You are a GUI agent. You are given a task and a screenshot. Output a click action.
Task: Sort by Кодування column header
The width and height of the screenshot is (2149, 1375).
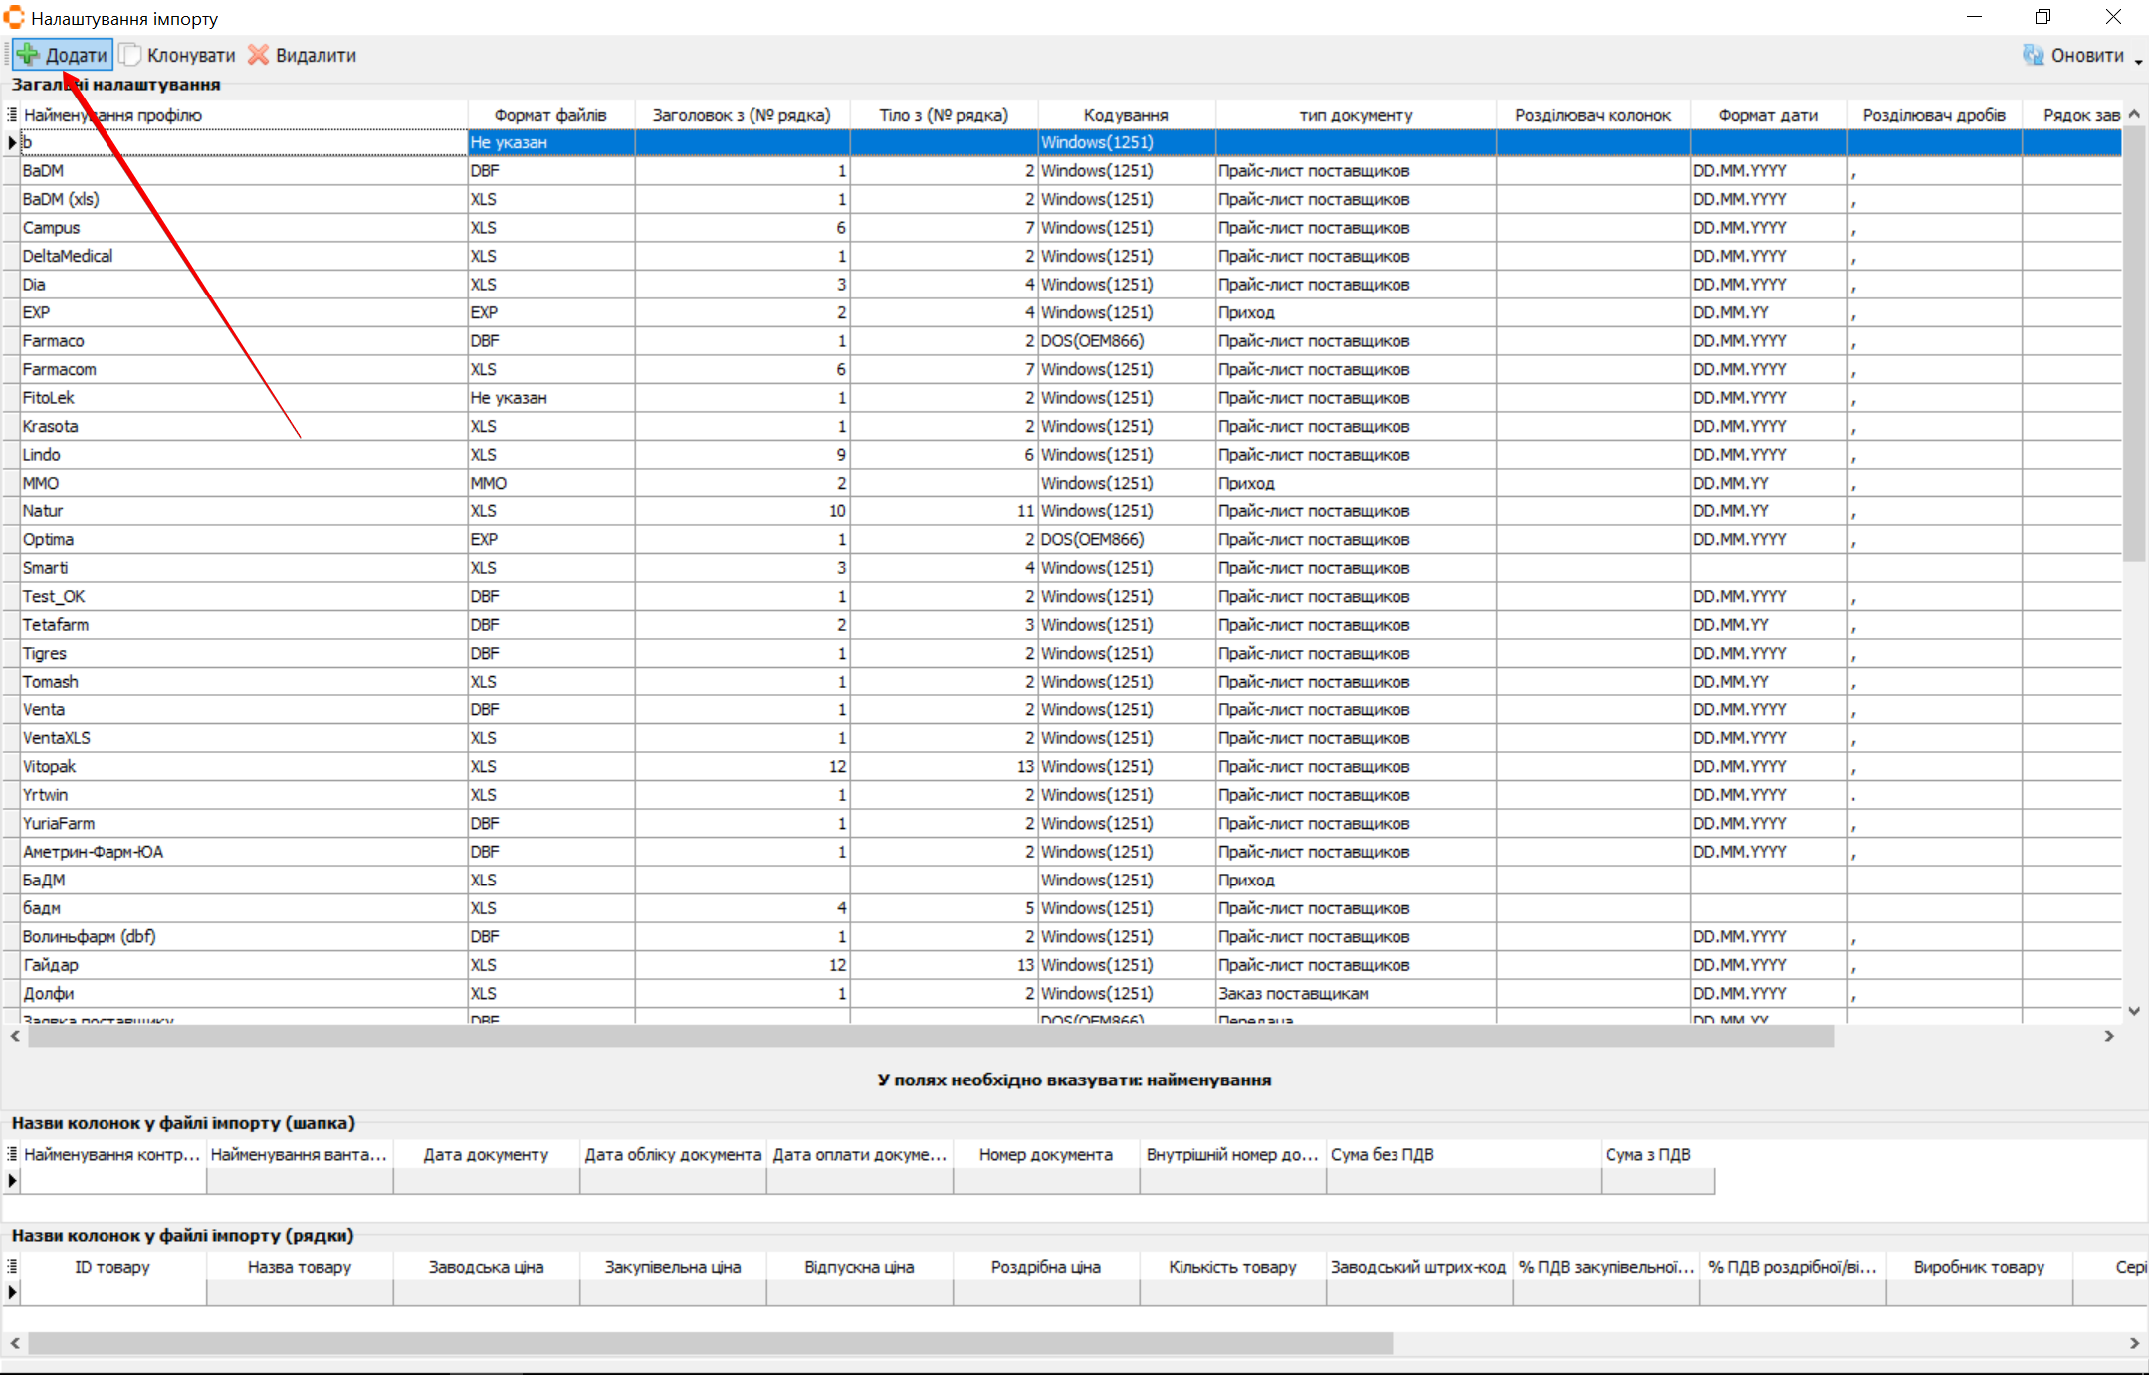[1126, 115]
